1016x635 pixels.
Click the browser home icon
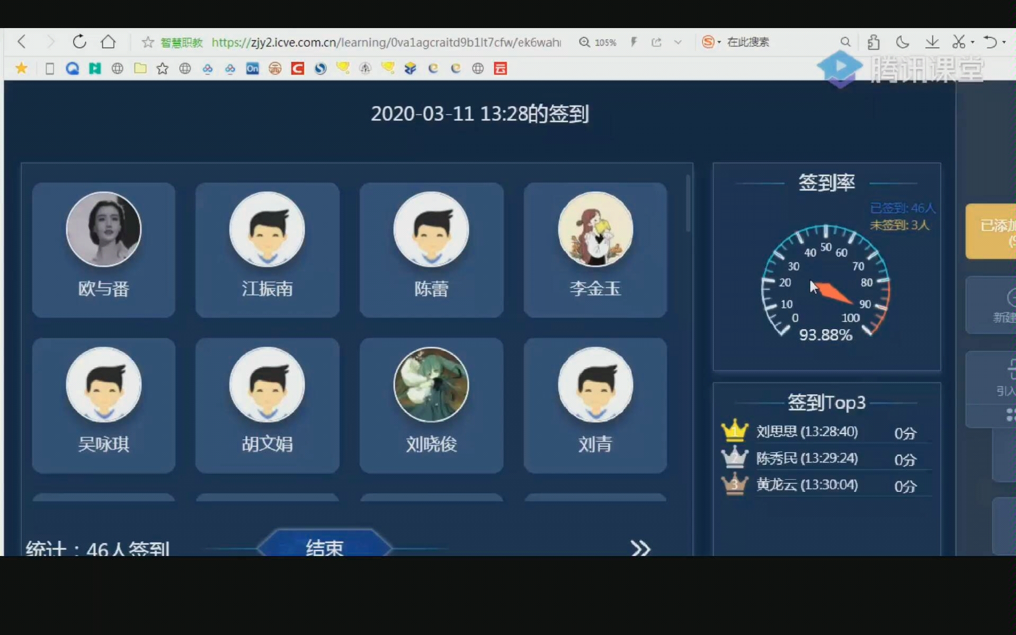point(108,42)
